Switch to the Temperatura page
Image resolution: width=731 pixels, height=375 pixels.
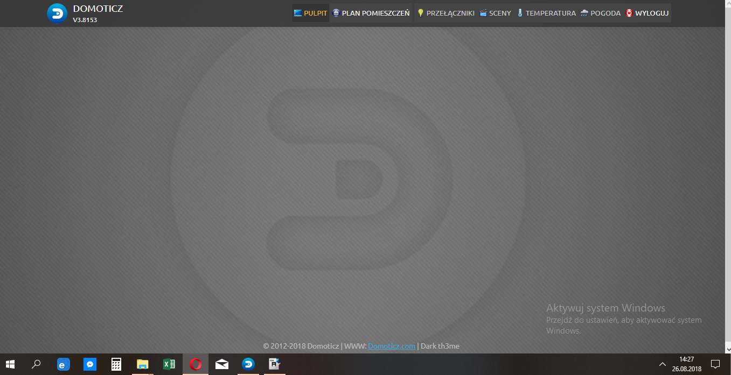pyautogui.click(x=546, y=13)
